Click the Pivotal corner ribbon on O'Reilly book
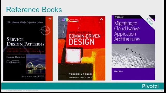 [x=149, y=21]
